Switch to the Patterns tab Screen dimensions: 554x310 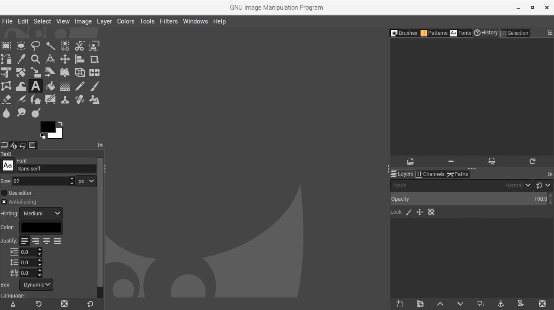[x=434, y=33]
